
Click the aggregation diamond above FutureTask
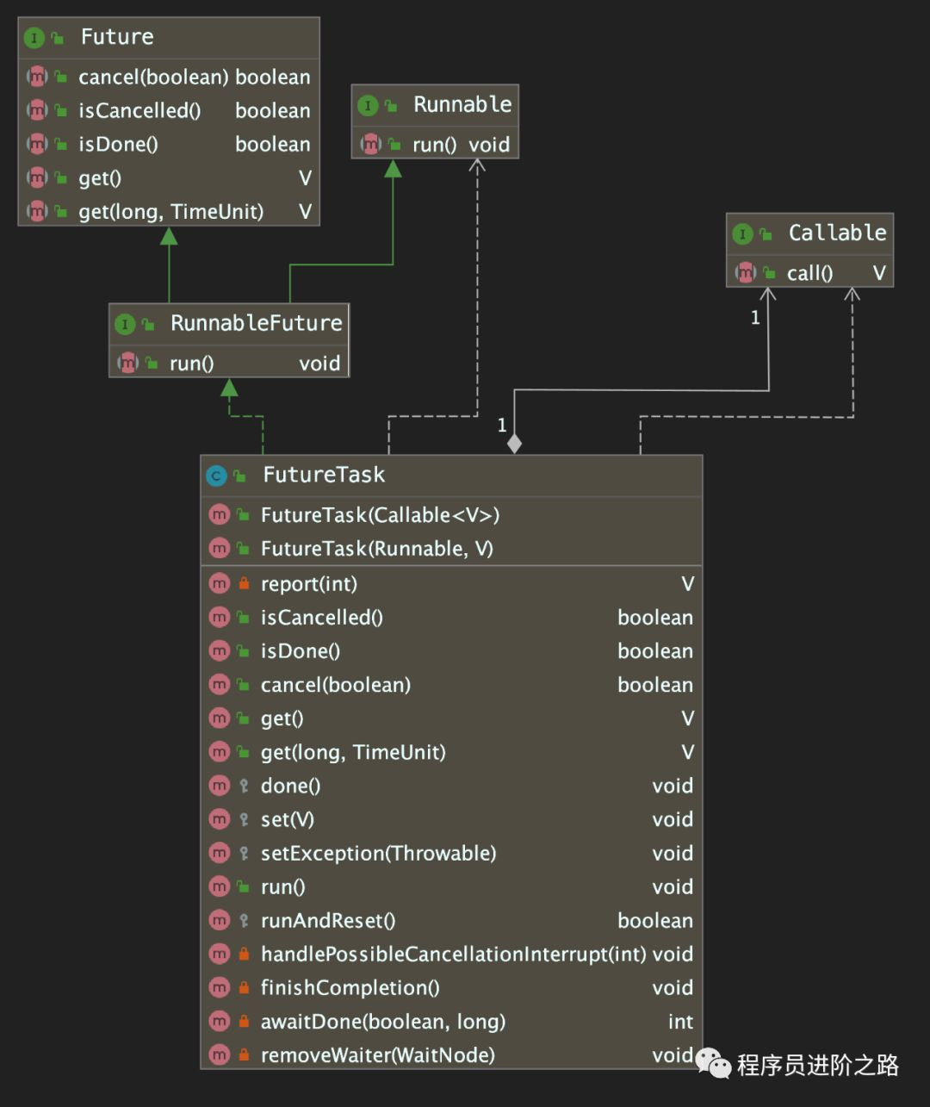(515, 442)
